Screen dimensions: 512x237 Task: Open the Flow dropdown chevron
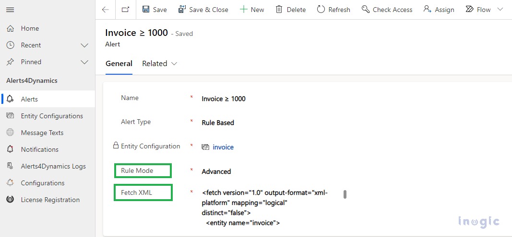point(500,10)
